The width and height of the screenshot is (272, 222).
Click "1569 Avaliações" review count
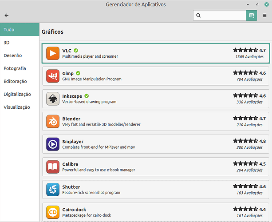point(249,56)
